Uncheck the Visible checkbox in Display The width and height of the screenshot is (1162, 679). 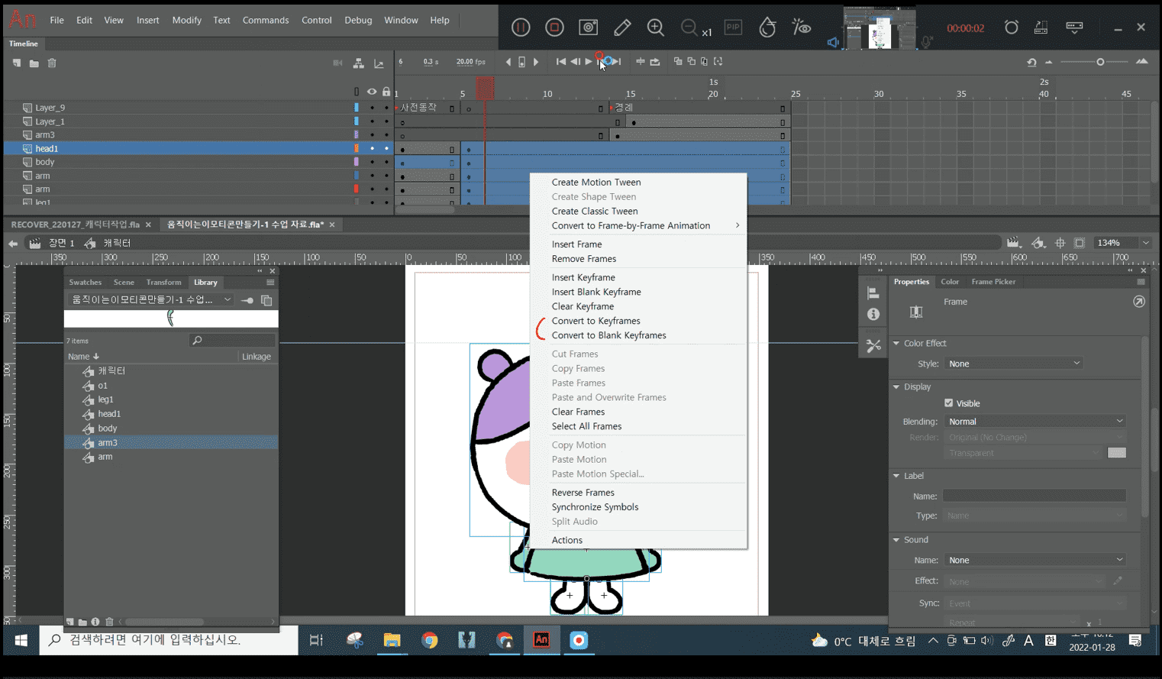(x=949, y=403)
